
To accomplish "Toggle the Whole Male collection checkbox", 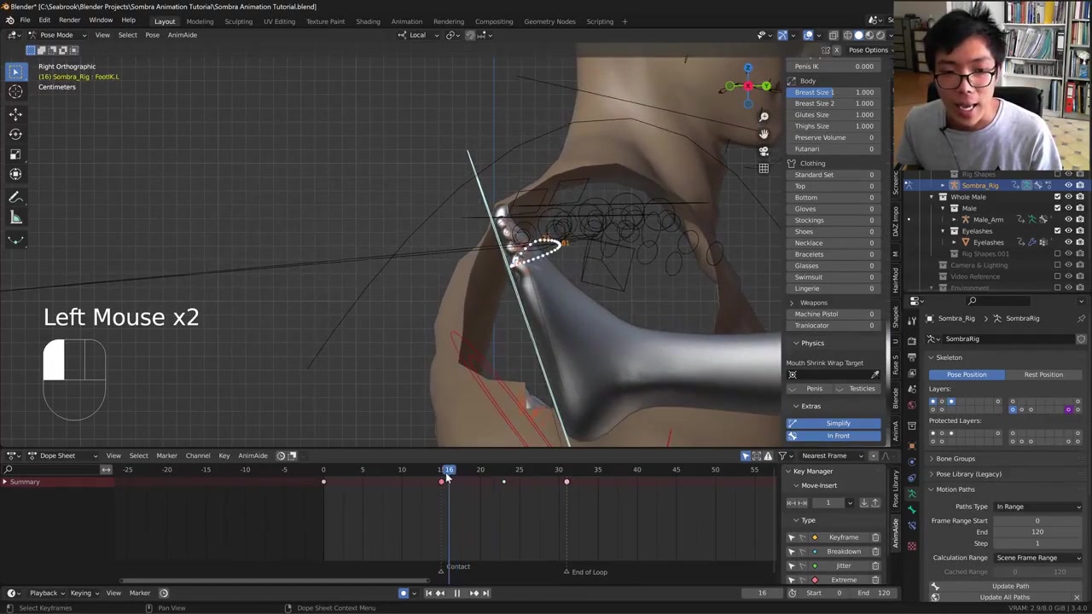I will (1057, 197).
